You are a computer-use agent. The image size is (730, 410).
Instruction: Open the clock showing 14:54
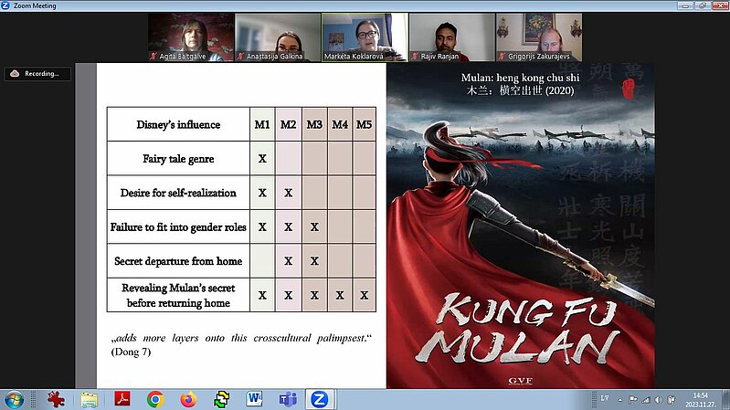point(700,400)
